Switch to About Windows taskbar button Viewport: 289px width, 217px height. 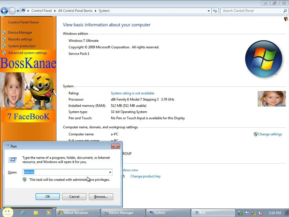78,213
